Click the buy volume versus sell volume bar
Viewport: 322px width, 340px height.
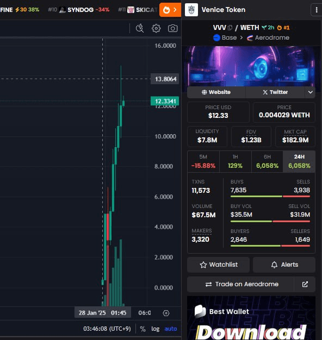click(270, 222)
